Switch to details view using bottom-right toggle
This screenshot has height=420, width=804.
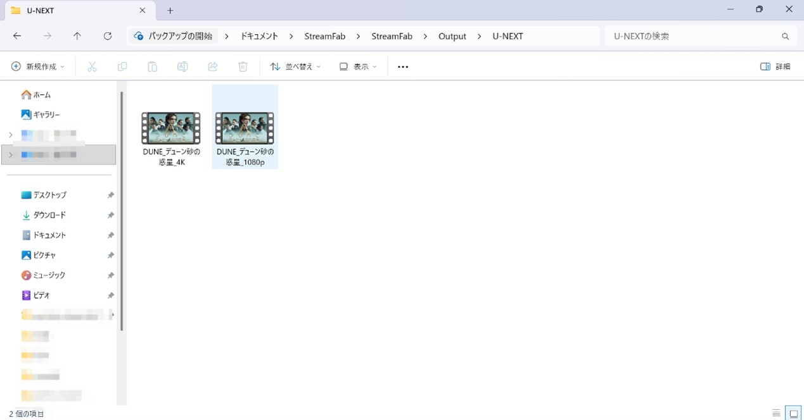pyautogui.click(x=776, y=412)
